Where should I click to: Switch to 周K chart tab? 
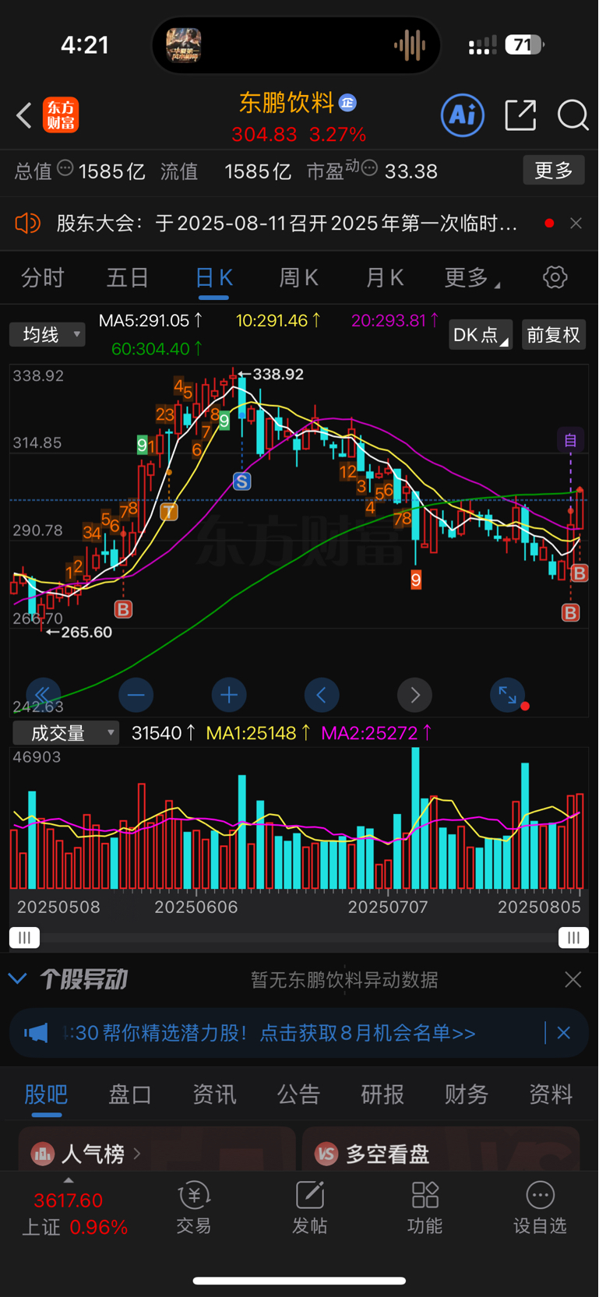coord(299,277)
